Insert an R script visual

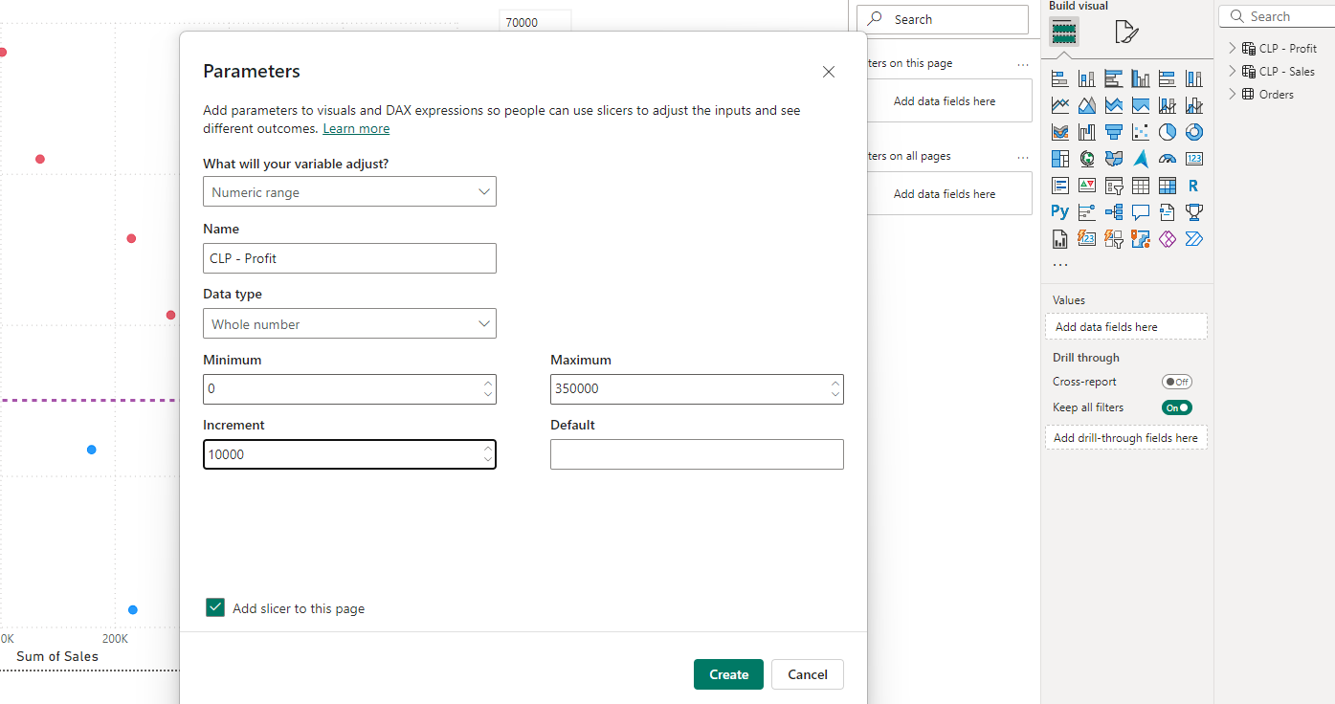coord(1193,186)
